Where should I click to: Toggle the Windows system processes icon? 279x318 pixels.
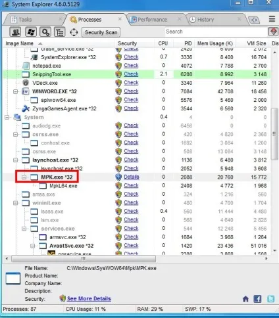point(31,32)
